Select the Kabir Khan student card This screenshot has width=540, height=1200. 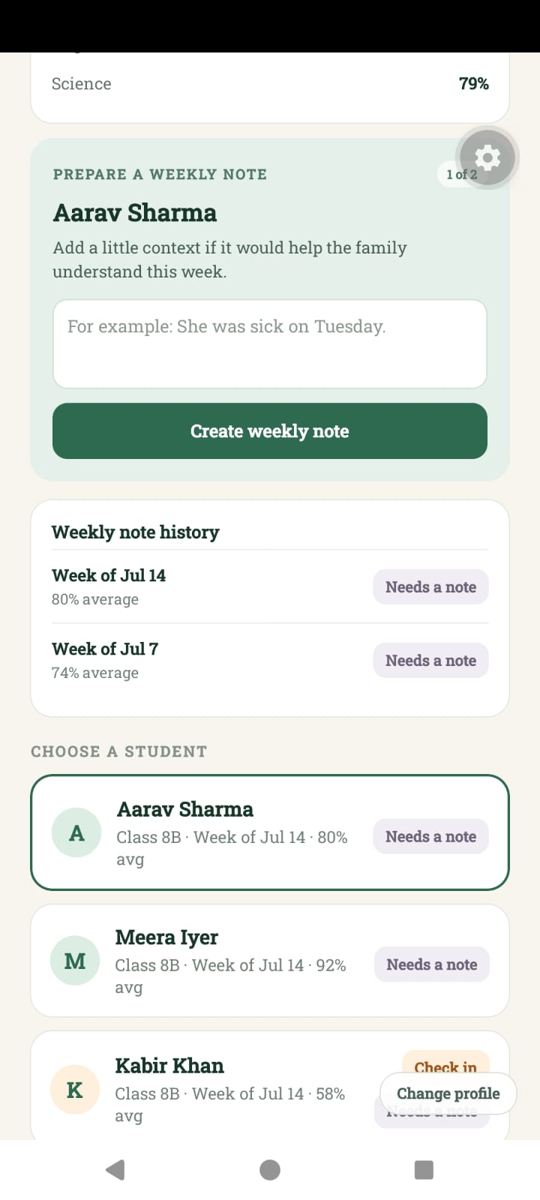click(x=270, y=1086)
